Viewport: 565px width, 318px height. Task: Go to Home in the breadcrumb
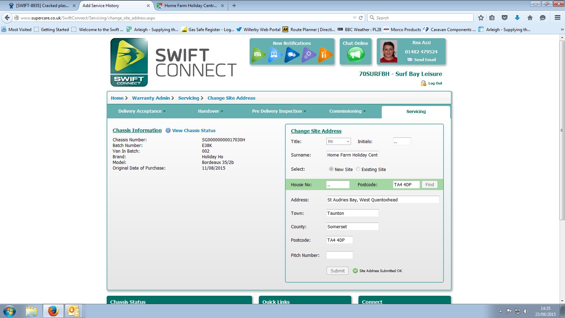pos(117,98)
